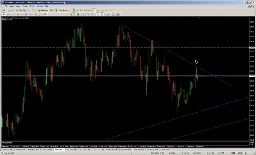Toggle the Navigator panel
This screenshot has width=256, height=155.
pos(25,10)
